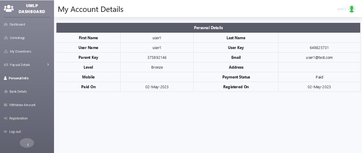Open Withdraw Amount page link

click(x=22, y=105)
